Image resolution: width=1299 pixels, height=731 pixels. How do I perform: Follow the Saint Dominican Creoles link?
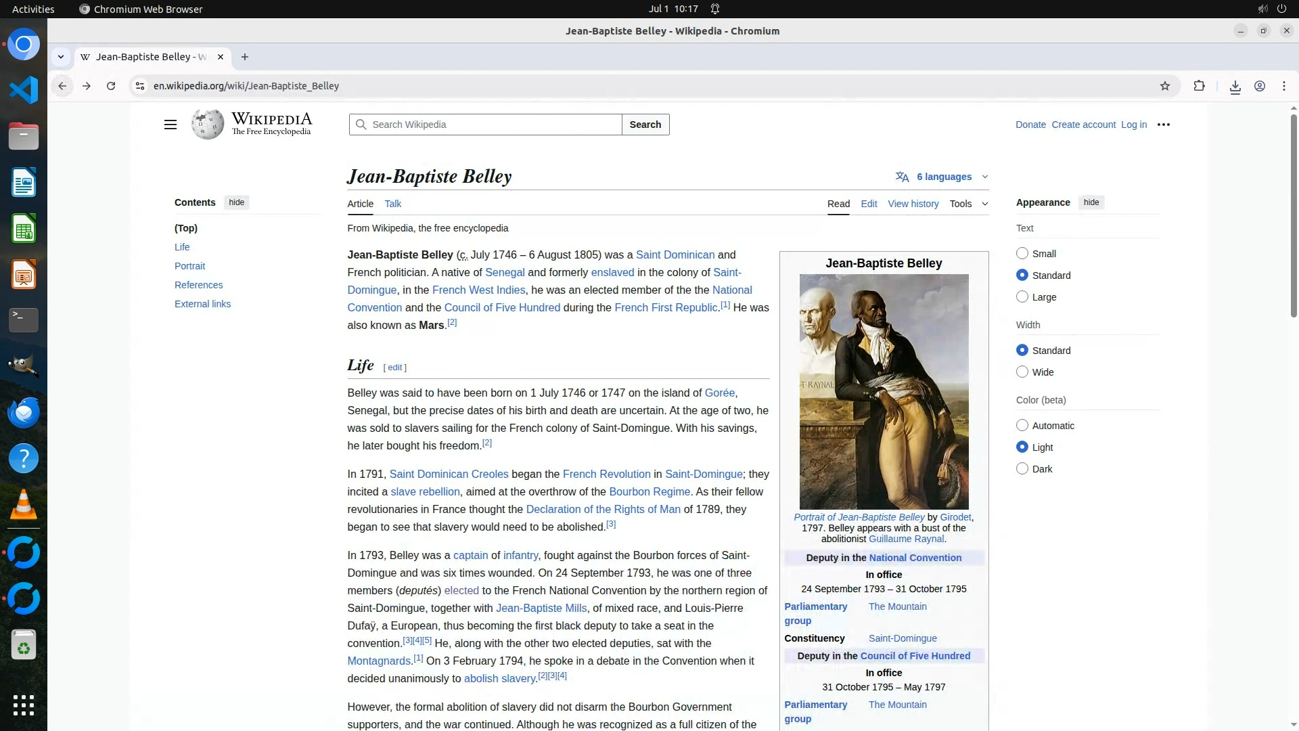(449, 474)
